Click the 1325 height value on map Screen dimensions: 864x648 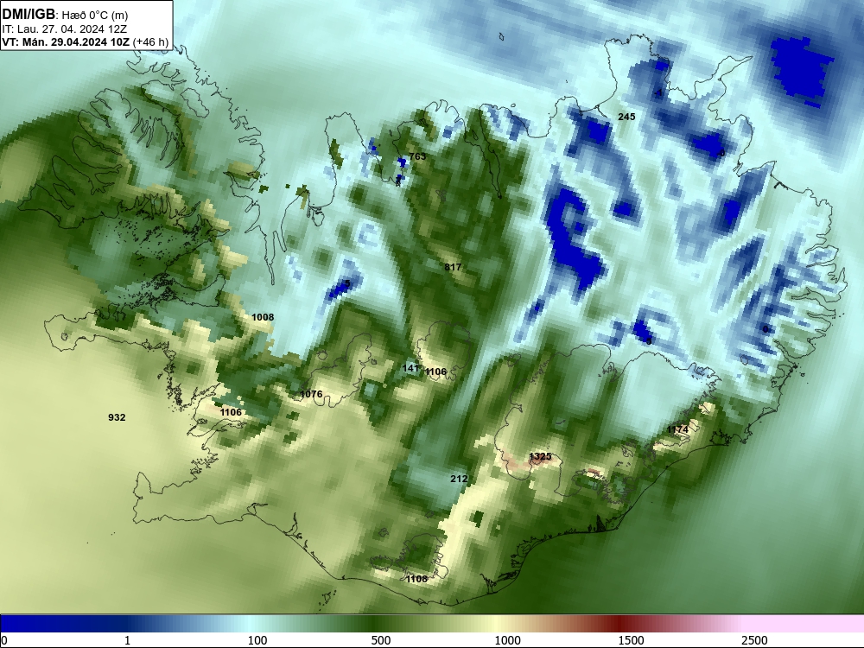click(x=540, y=457)
